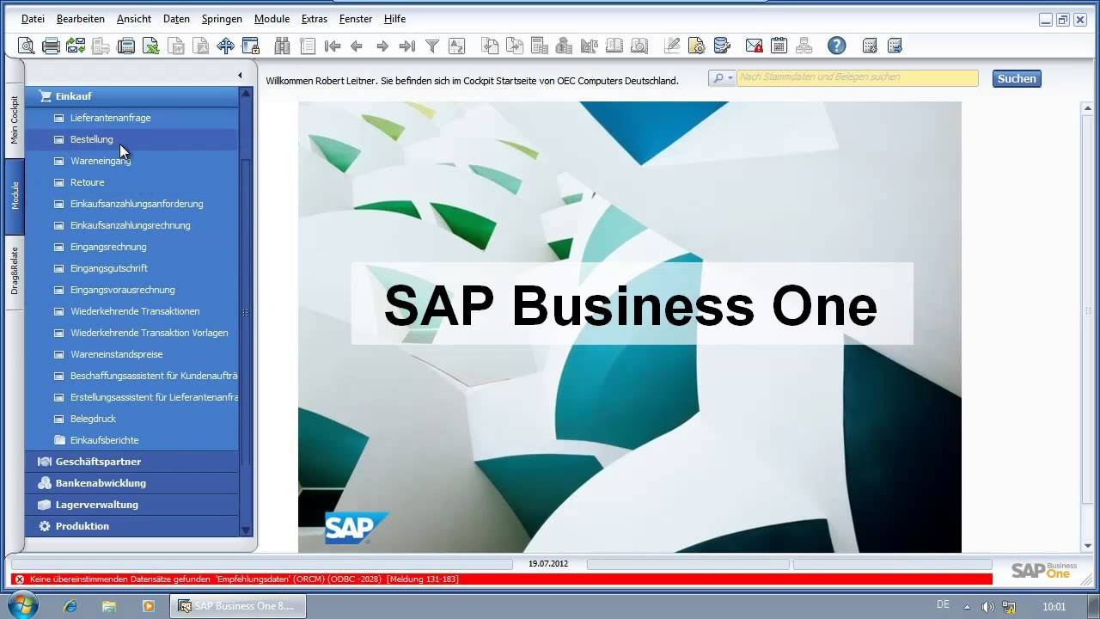Image resolution: width=1100 pixels, height=619 pixels.
Task: Open Windows Start button
Action: [22, 606]
